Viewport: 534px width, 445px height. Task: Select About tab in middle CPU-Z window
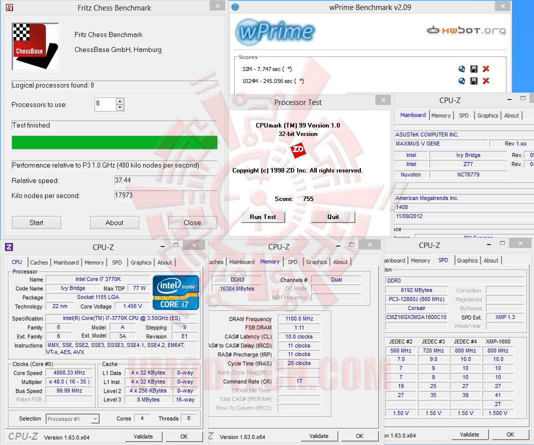(340, 262)
